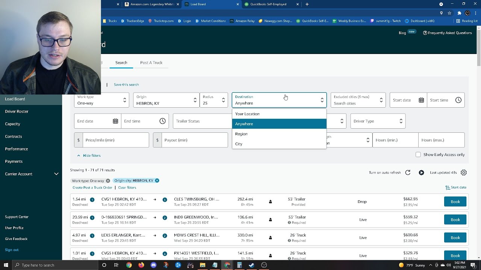Book the CLE5 Twinsburg load
Screen dimensions: 481x270
pos(455,202)
